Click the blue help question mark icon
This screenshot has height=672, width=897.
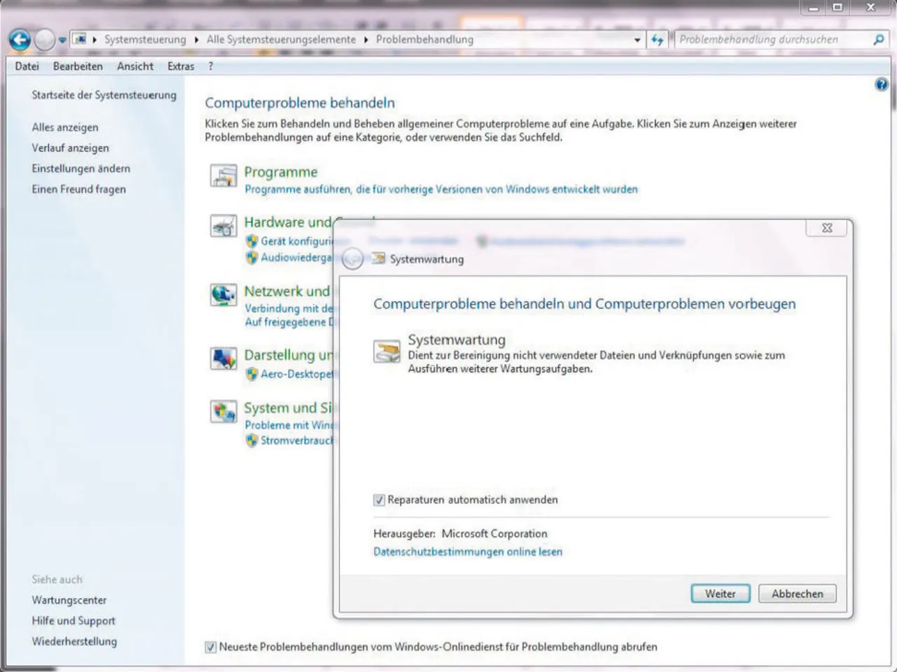pyautogui.click(x=881, y=85)
